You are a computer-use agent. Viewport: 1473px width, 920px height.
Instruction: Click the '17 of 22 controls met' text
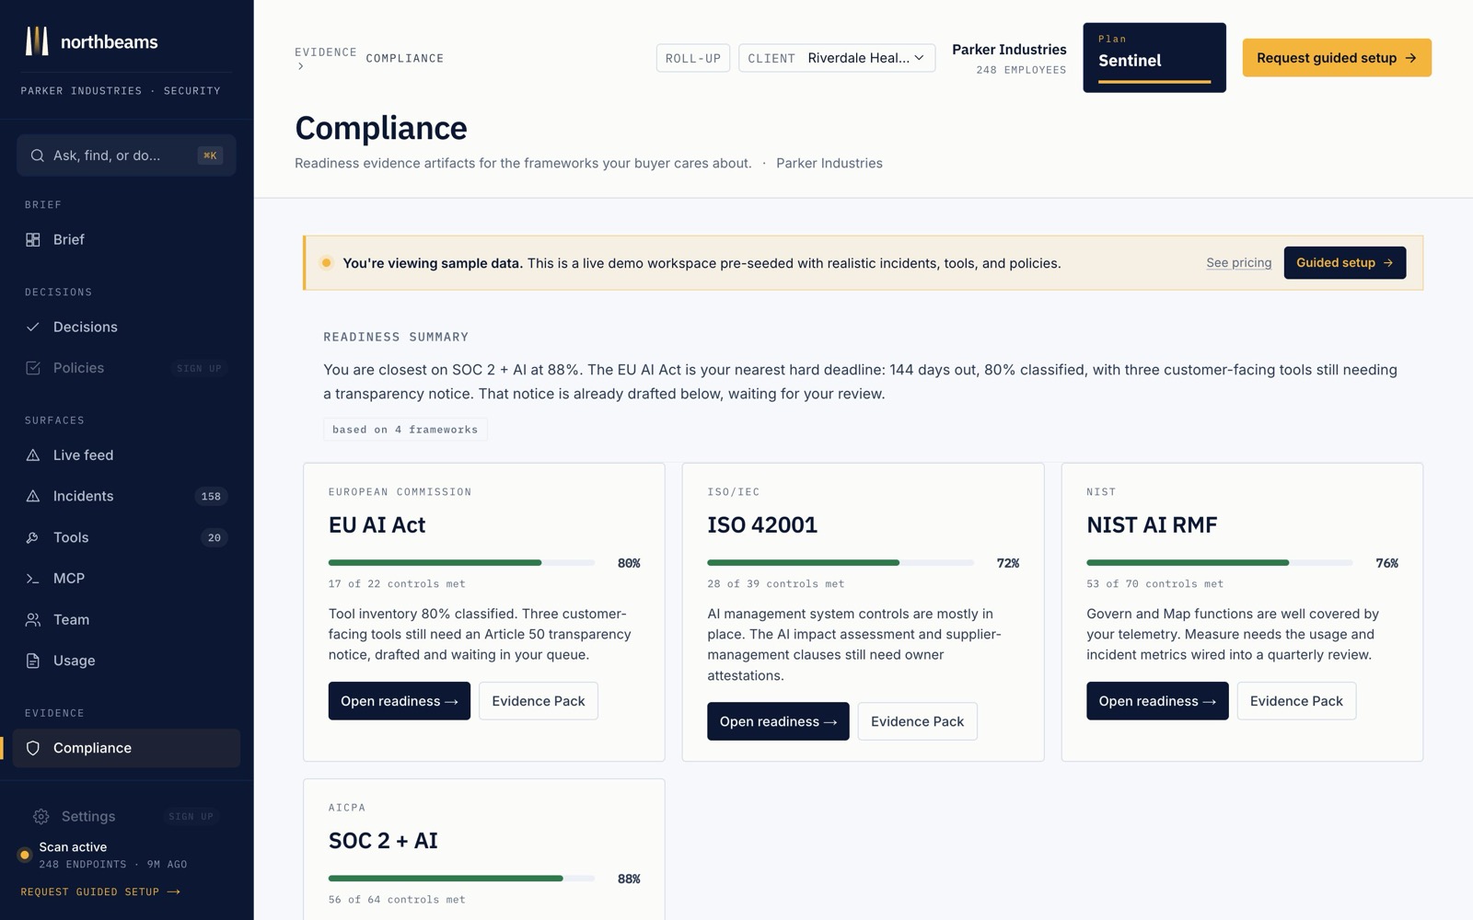[x=397, y=584]
